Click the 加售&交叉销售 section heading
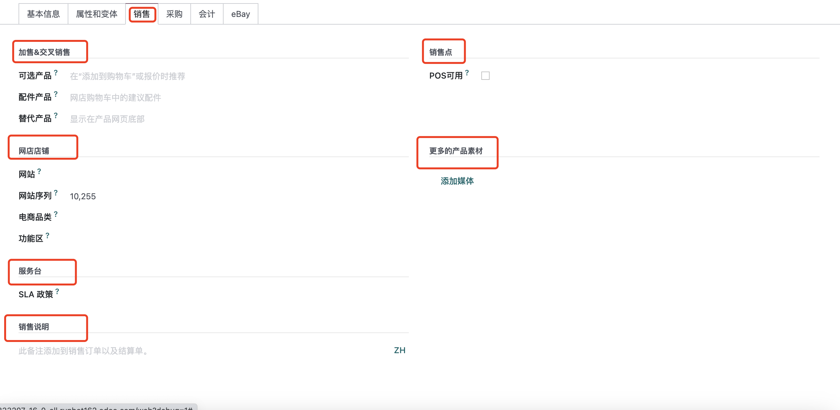 click(x=44, y=52)
